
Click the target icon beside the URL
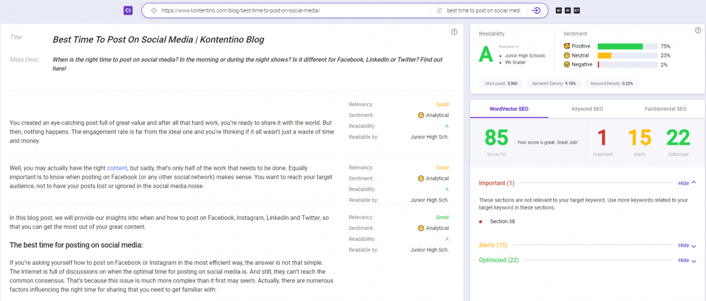tap(154, 10)
